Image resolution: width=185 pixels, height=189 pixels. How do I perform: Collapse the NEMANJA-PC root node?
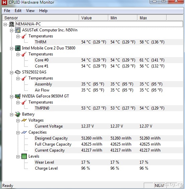tap(5, 25)
